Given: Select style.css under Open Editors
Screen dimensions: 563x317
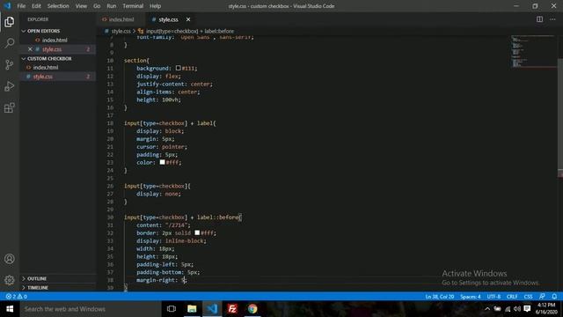Looking at the screenshot, I should 52,49.
